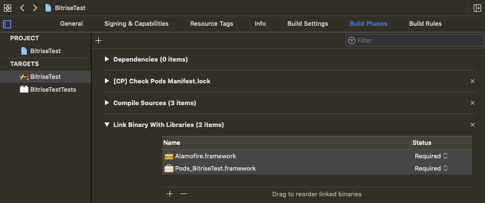This screenshot has width=485, height=203.
Task: Select BitriseTest under PROJECT
Action: 45,51
